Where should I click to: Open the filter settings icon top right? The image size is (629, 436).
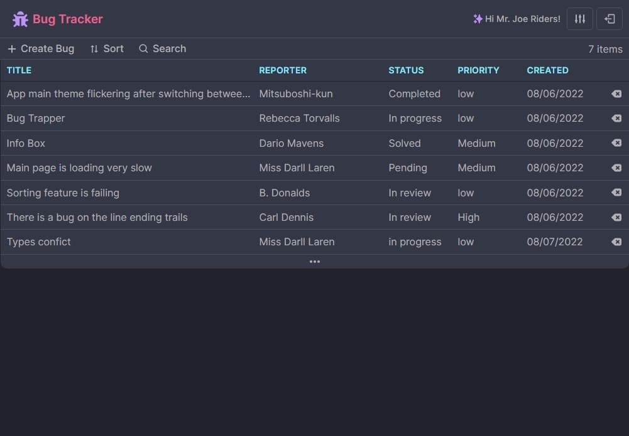[x=579, y=19]
